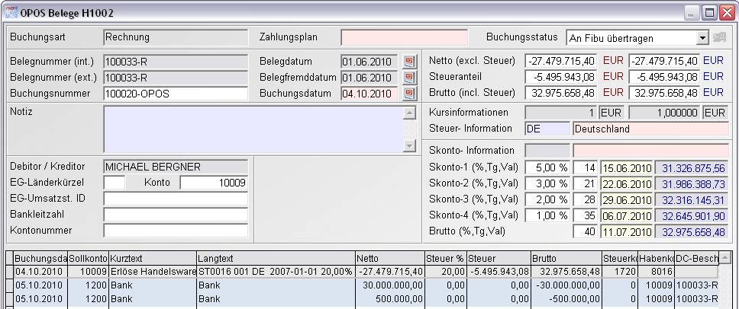739x309 pixels.
Task: Sort table by Netto column header
Action: click(x=389, y=259)
